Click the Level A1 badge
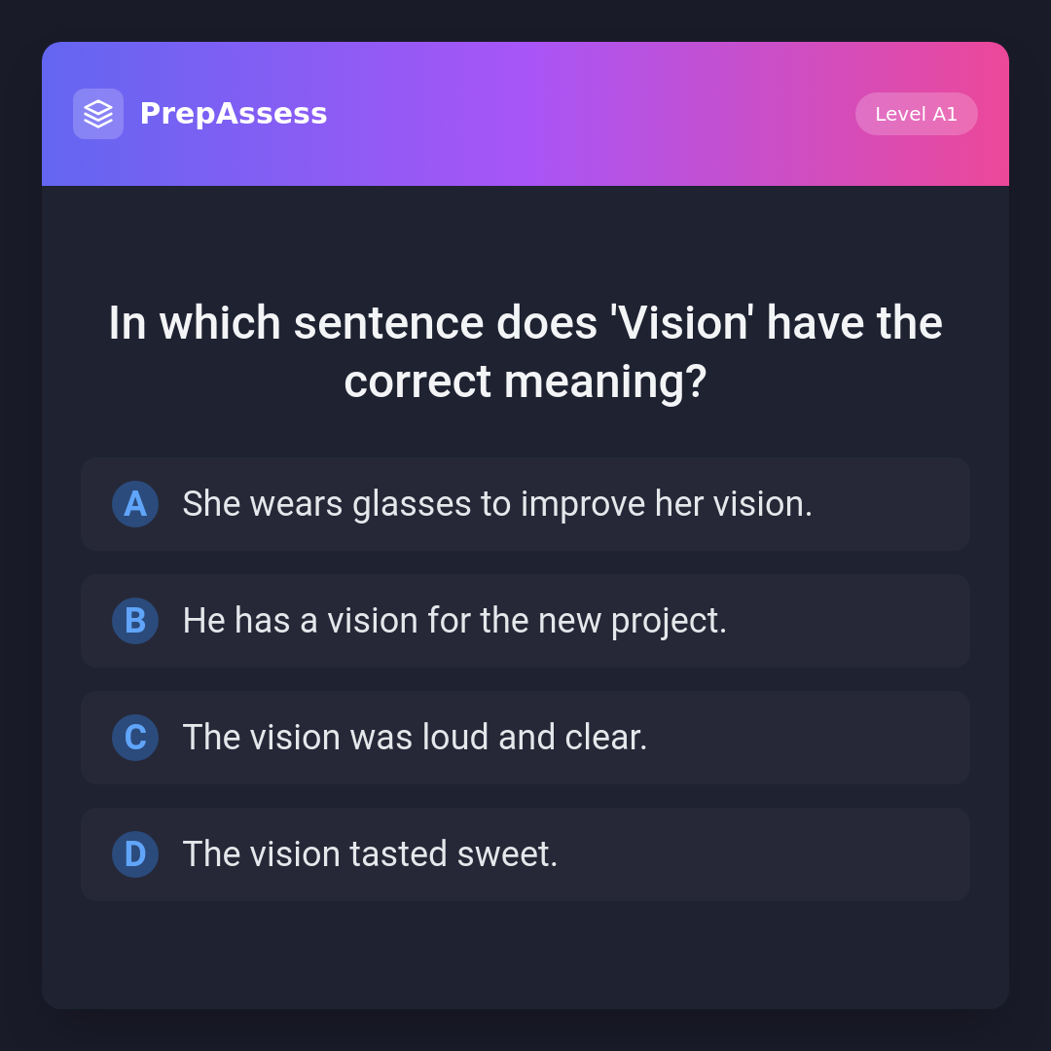The image size is (1051, 1051). pyautogui.click(x=916, y=114)
